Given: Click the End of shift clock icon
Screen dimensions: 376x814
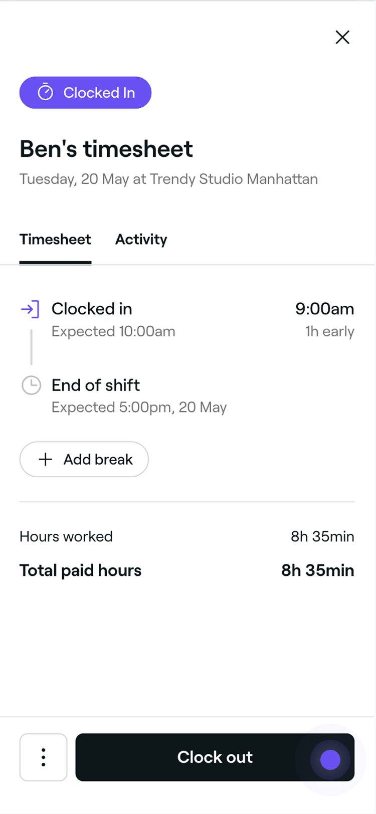Looking at the screenshot, I should [31, 385].
